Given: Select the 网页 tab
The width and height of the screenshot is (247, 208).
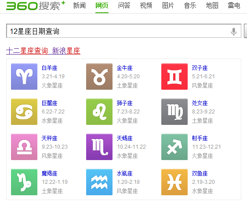Looking at the screenshot, I should [x=102, y=6].
